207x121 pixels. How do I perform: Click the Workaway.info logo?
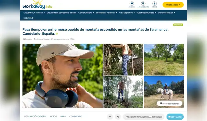(x=38, y=5)
